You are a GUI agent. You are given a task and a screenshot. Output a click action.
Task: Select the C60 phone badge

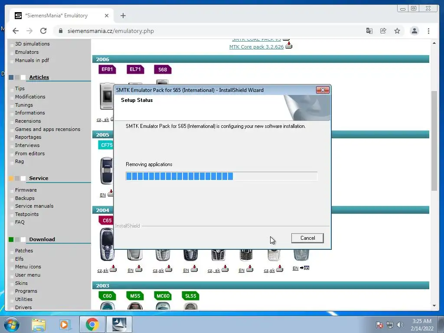pyautogui.click(x=107, y=296)
